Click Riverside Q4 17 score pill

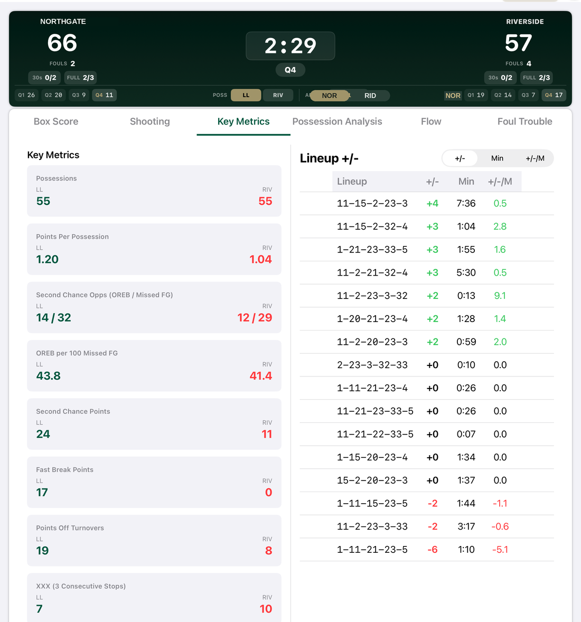click(554, 95)
